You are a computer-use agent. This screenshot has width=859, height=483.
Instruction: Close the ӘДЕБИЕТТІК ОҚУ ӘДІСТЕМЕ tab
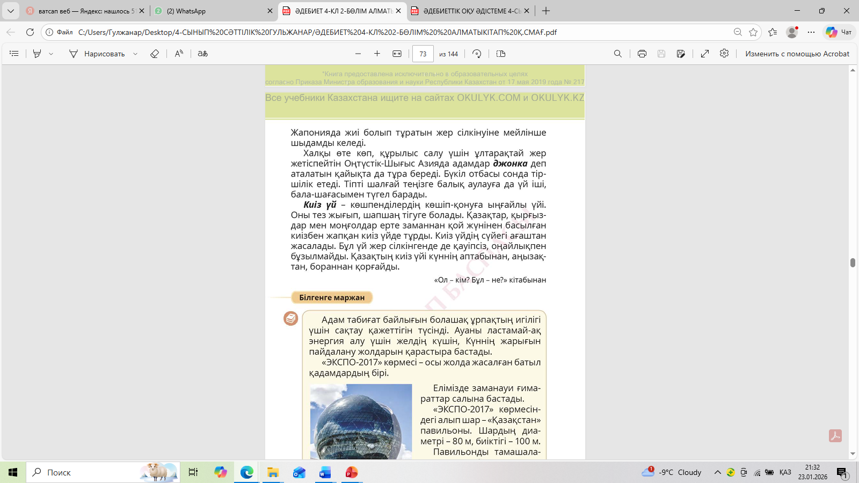coord(527,11)
